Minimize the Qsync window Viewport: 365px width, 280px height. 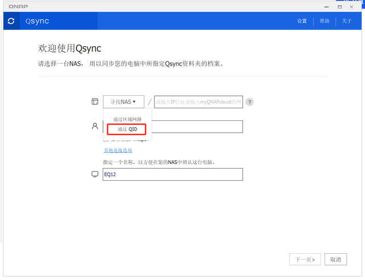tap(327, 7)
